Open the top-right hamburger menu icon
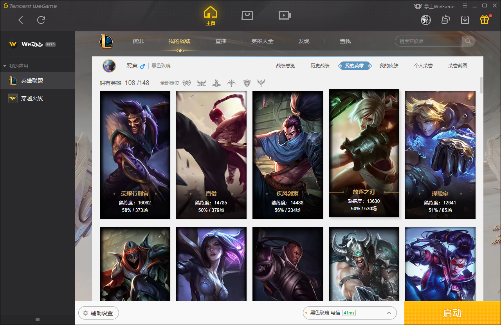This screenshot has height=325, width=501. click(465, 6)
